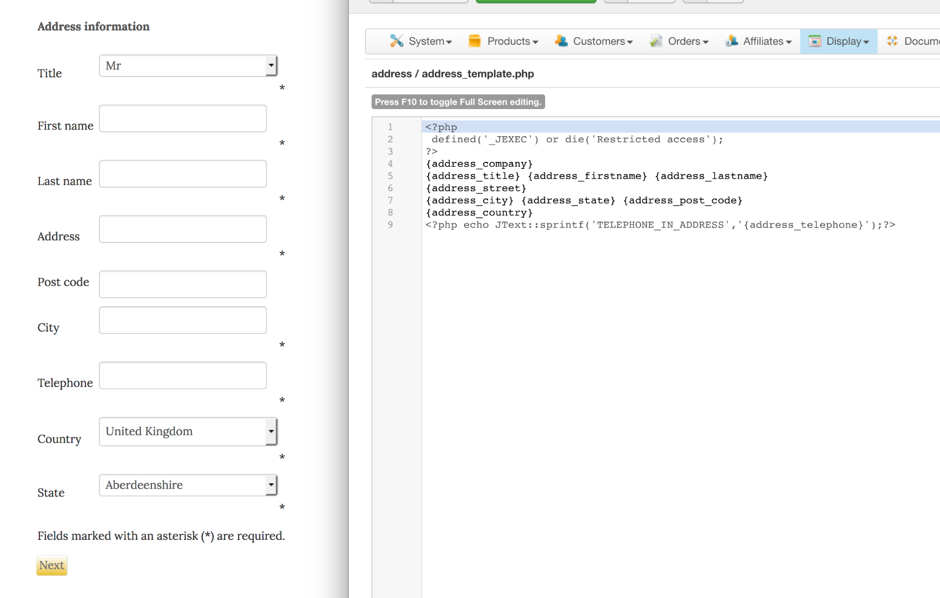Click the Documentation icon
Screen dimensions: 940x598
892,41
